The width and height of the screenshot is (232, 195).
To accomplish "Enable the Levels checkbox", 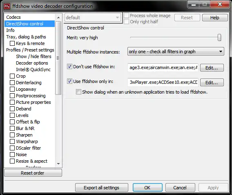I will tap(12, 115).
